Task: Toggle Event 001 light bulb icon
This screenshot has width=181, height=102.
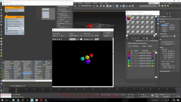Action: click(x=22, y=17)
